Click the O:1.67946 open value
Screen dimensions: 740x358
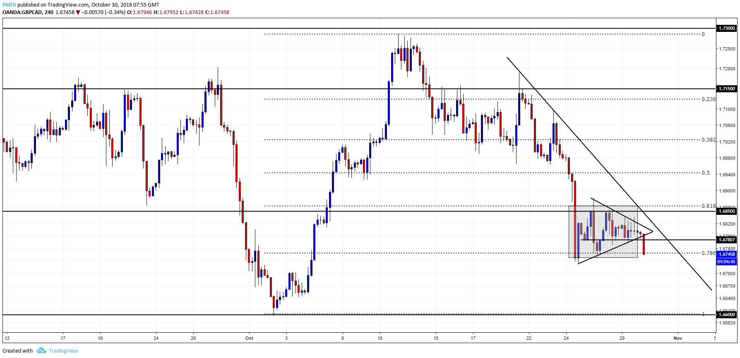(139, 12)
